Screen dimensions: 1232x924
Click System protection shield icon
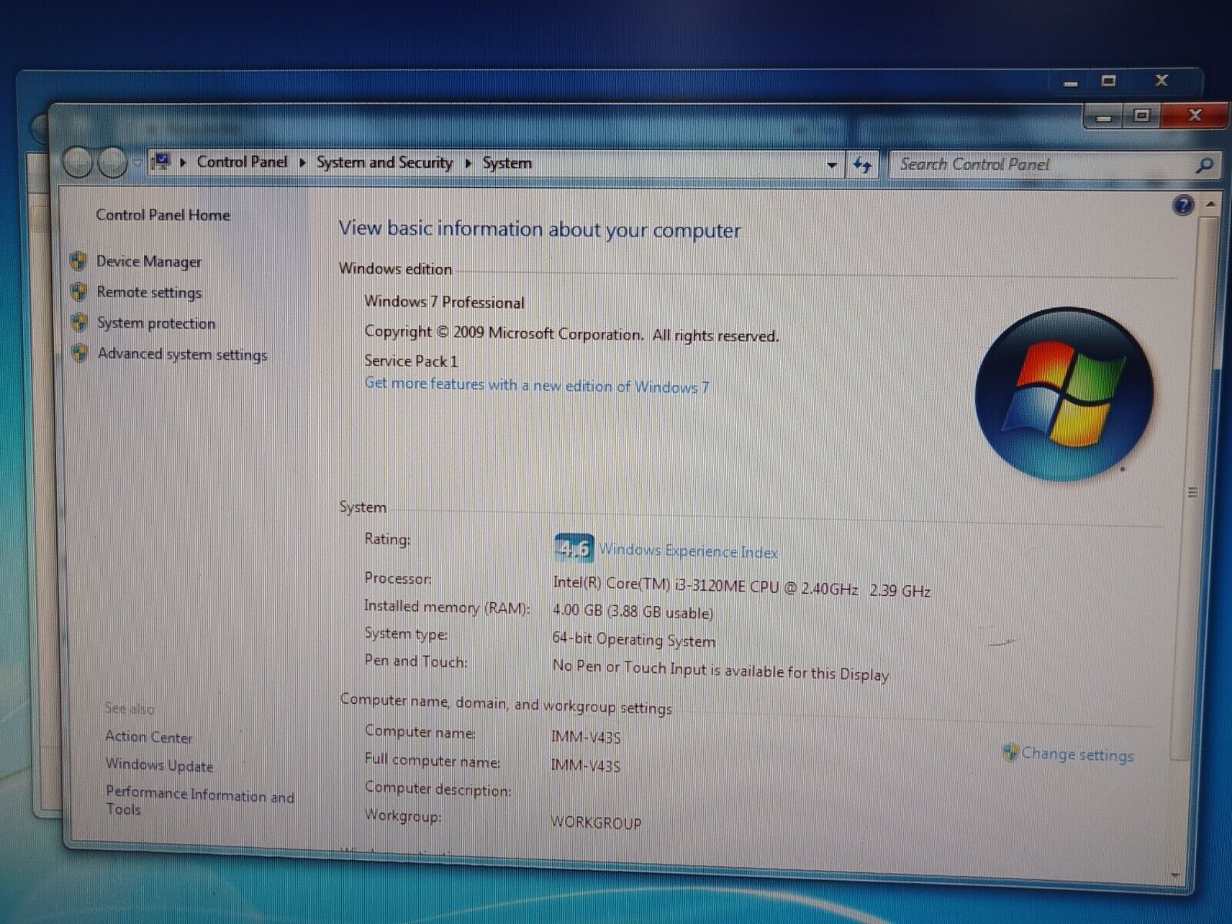coord(79,322)
